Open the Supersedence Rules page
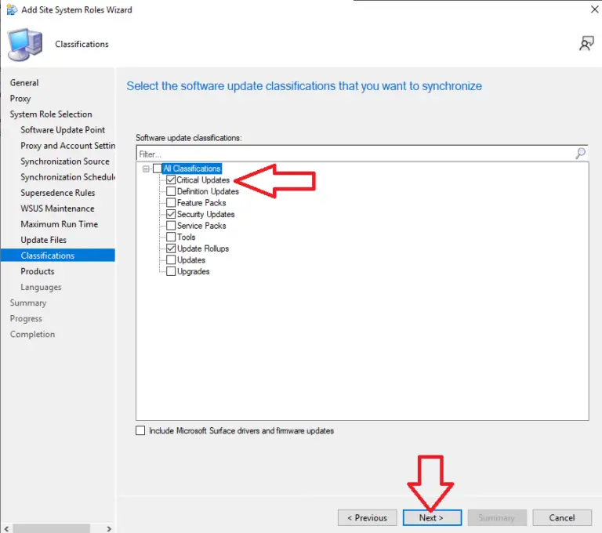 (x=57, y=193)
